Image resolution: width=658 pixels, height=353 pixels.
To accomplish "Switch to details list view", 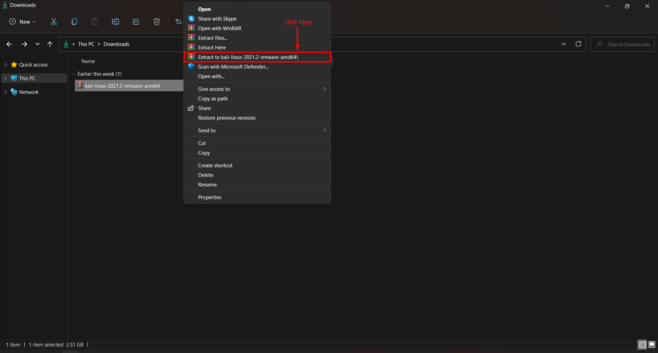I will coord(642,344).
